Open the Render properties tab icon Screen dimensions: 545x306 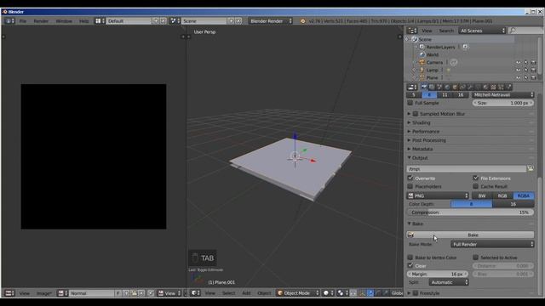[424, 87]
